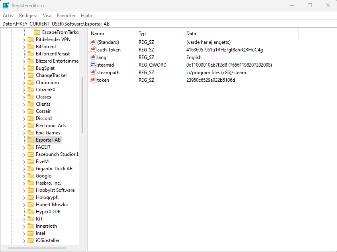This screenshot has width=337, height=252.
Task: Expand the Facepunch Studios key
Action: (24, 155)
